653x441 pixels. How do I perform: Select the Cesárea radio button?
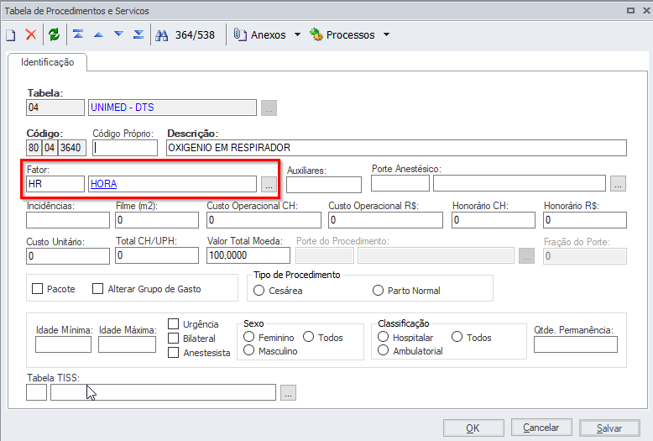[x=259, y=290]
